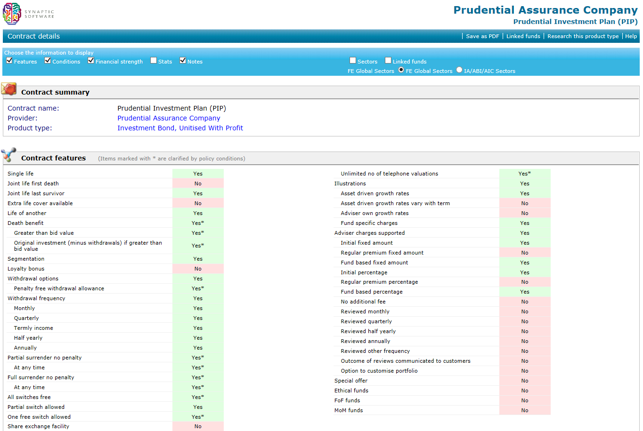Click the 'FoF funds' feature label
Screen dimensions: 643x431
click(x=347, y=400)
